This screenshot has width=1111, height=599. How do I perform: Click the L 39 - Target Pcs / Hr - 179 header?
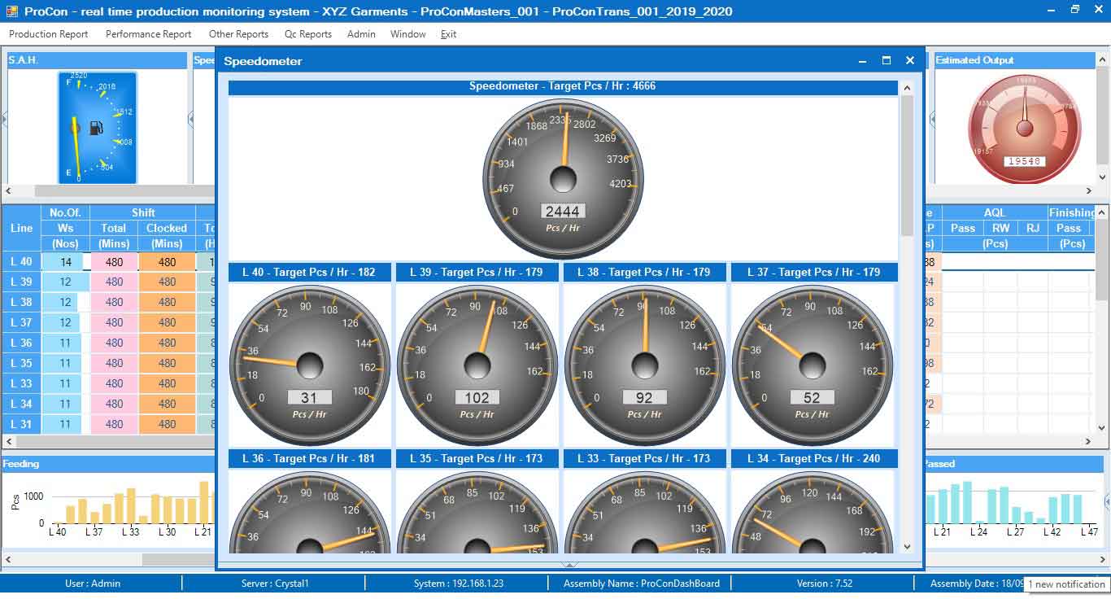(x=477, y=272)
